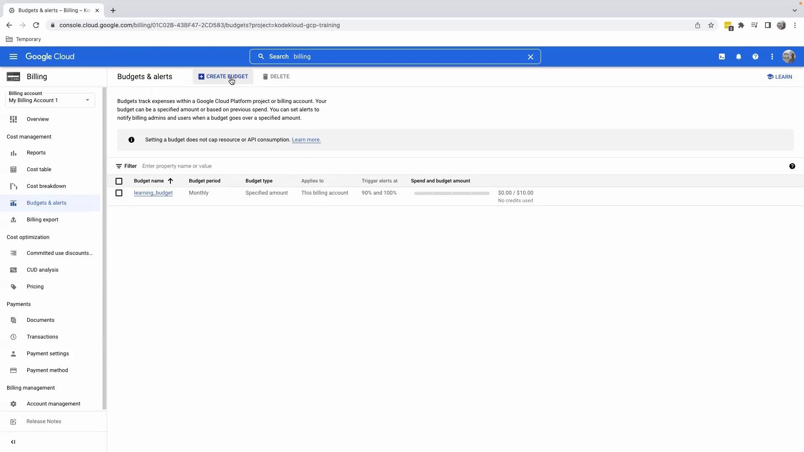
Task: Open the Google Cloud navigation hamburger menu
Action: (x=13, y=56)
